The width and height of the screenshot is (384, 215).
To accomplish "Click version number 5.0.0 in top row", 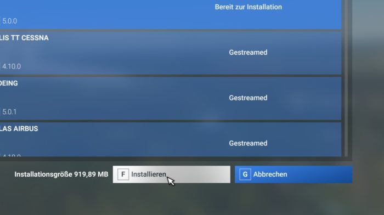I will pos(9,21).
